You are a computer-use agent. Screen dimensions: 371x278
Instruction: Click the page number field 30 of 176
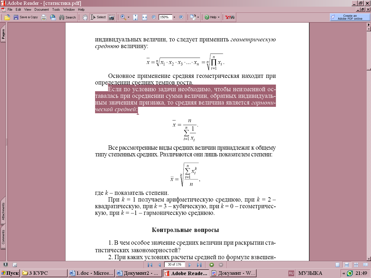(x=175, y=264)
